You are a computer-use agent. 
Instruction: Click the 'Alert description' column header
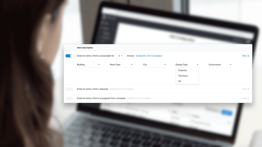click(85, 48)
